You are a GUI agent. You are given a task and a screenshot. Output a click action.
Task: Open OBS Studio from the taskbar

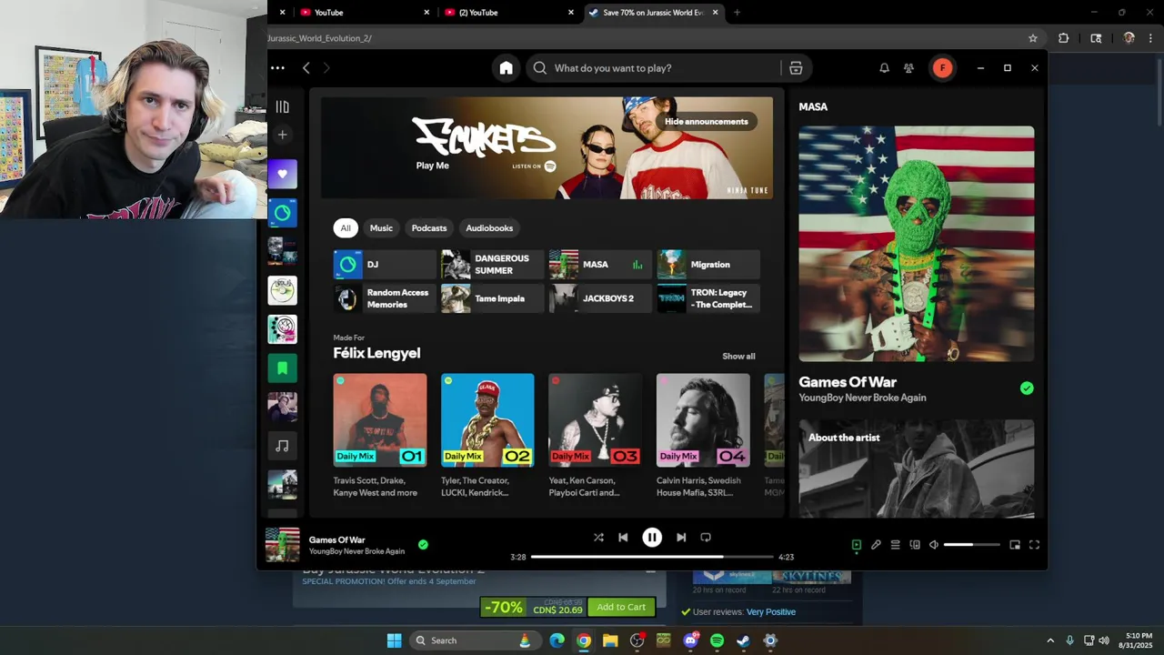coord(637,640)
